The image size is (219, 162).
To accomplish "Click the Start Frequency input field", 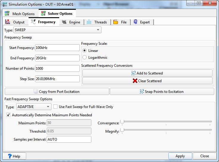I will tap(57, 48).
